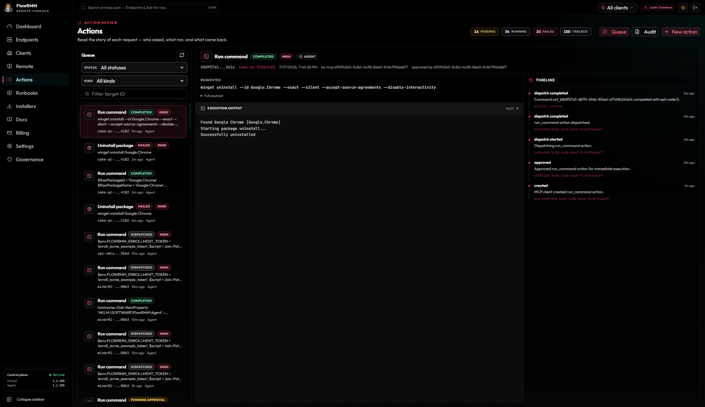This screenshot has height=407, width=705.
Task: Click the Online control plane status
Action: tap(57, 375)
